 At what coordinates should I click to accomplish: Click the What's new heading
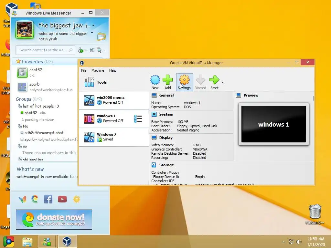click(x=30, y=169)
